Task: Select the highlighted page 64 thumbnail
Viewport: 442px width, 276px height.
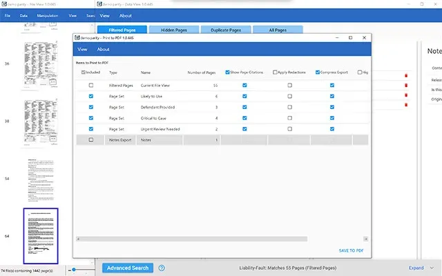Action: 41,236
